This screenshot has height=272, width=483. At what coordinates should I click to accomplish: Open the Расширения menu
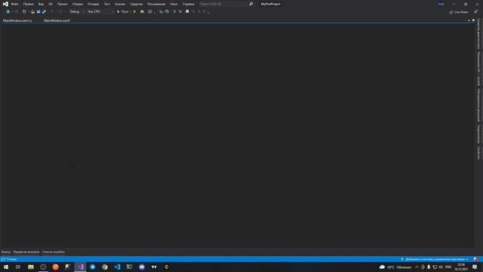tap(156, 4)
